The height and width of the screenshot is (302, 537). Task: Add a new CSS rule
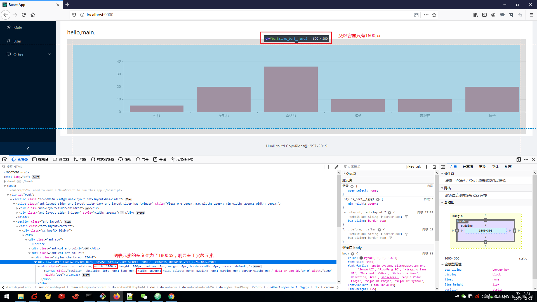(x=427, y=167)
